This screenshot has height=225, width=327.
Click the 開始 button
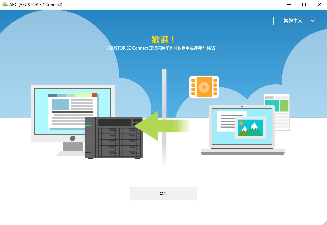(163, 194)
